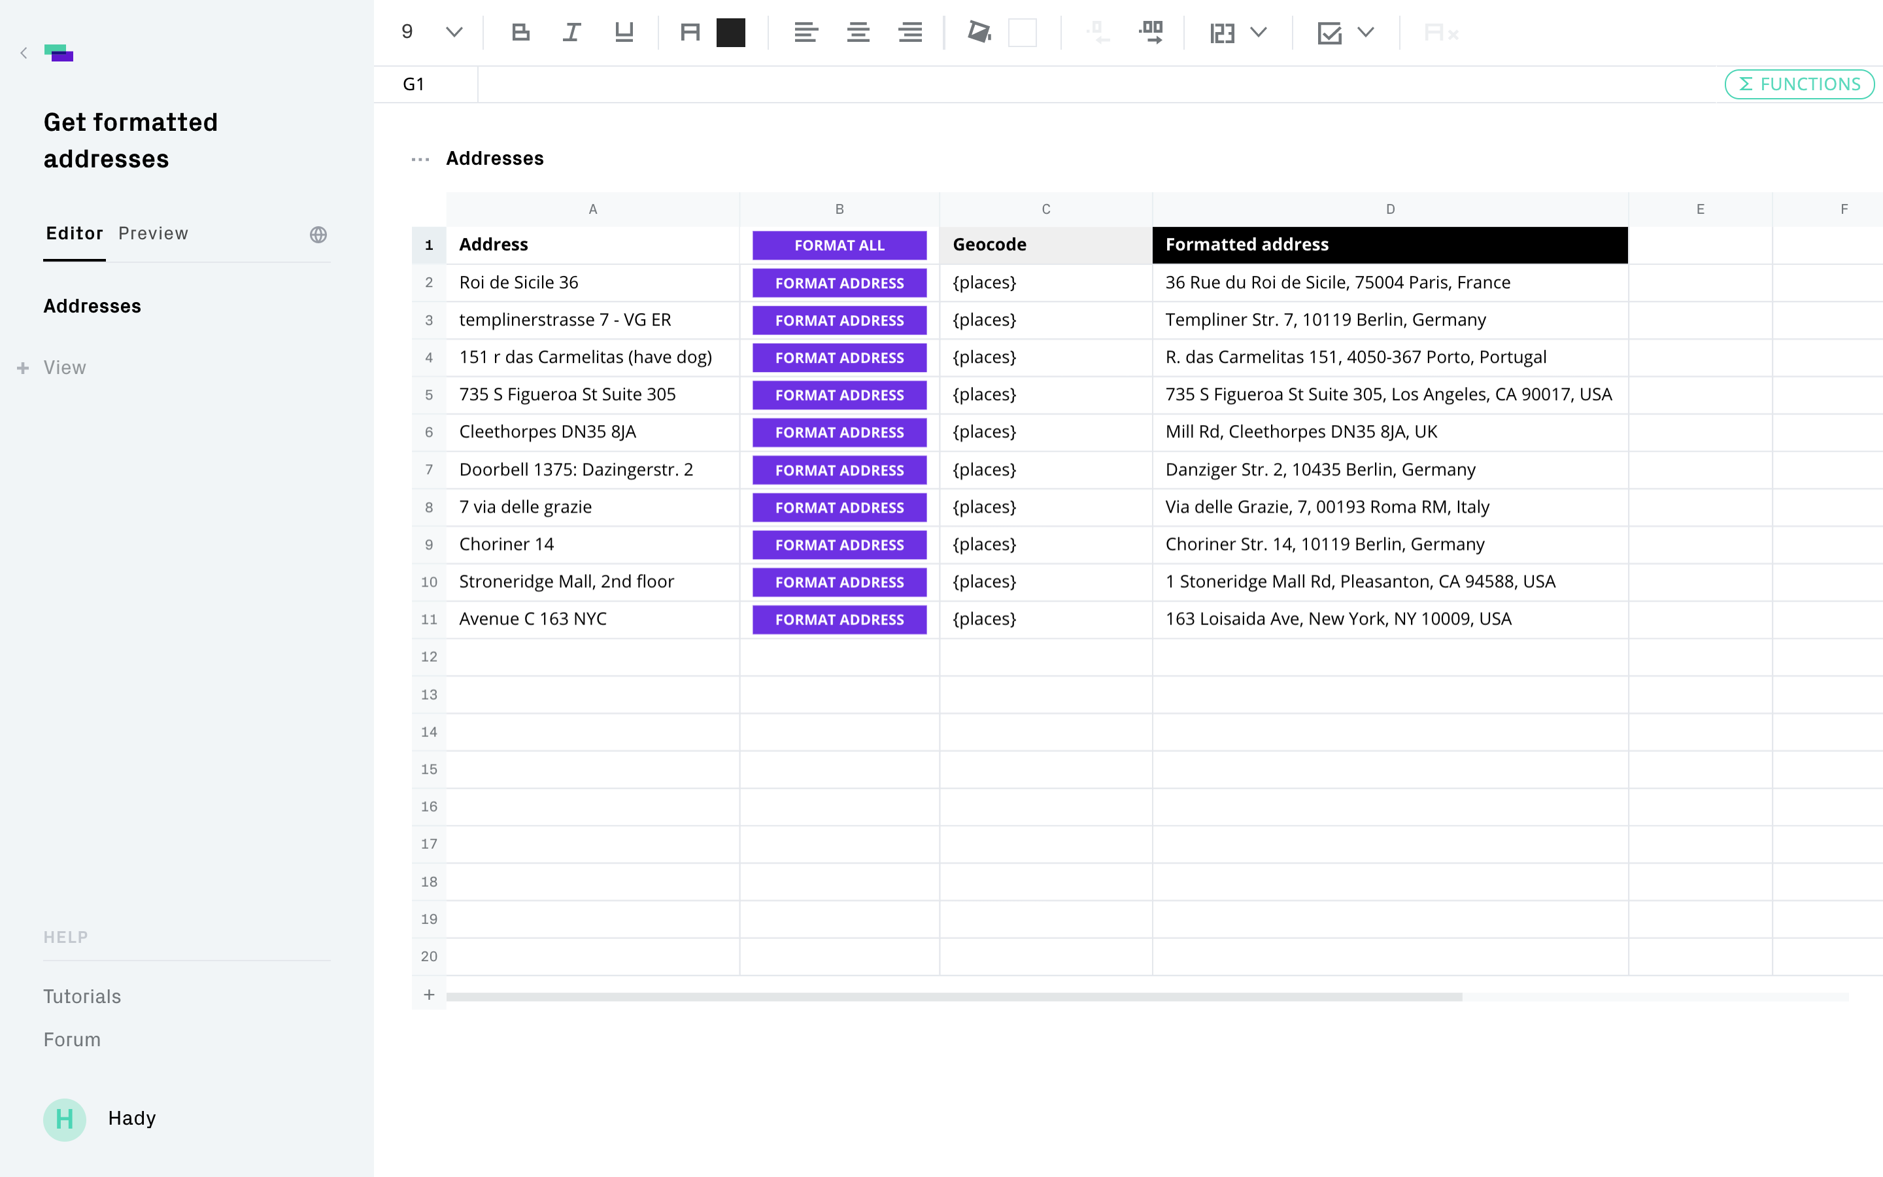Expand the number format dropdown
The image size is (1883, 1177).
pyautogui.click(x=1258, y=33)
